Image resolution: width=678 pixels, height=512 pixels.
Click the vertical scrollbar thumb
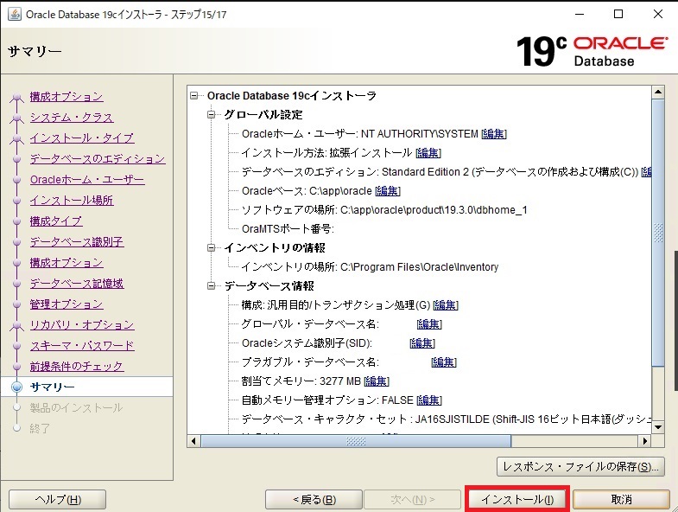pos(657,233)
